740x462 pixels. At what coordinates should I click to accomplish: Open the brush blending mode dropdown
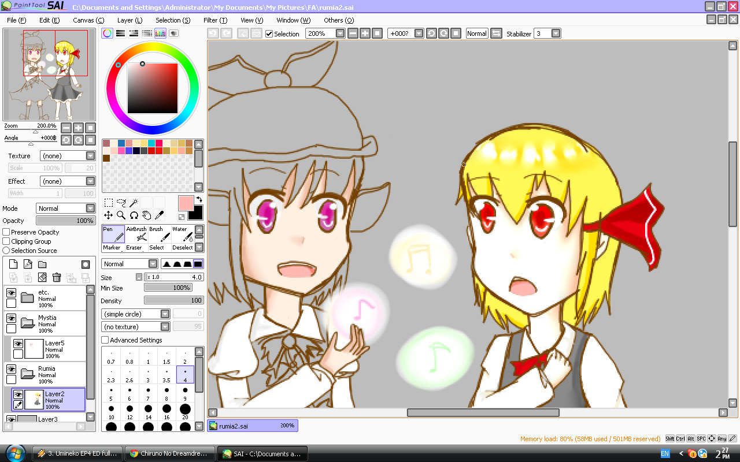click(x=129, y=264)
